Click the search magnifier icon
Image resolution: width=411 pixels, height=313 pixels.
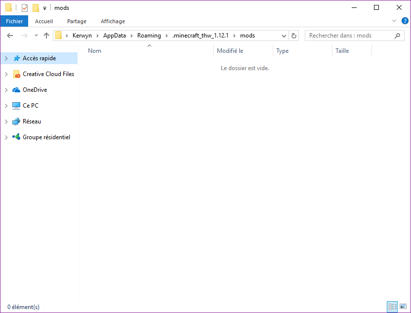pos(397,36)
